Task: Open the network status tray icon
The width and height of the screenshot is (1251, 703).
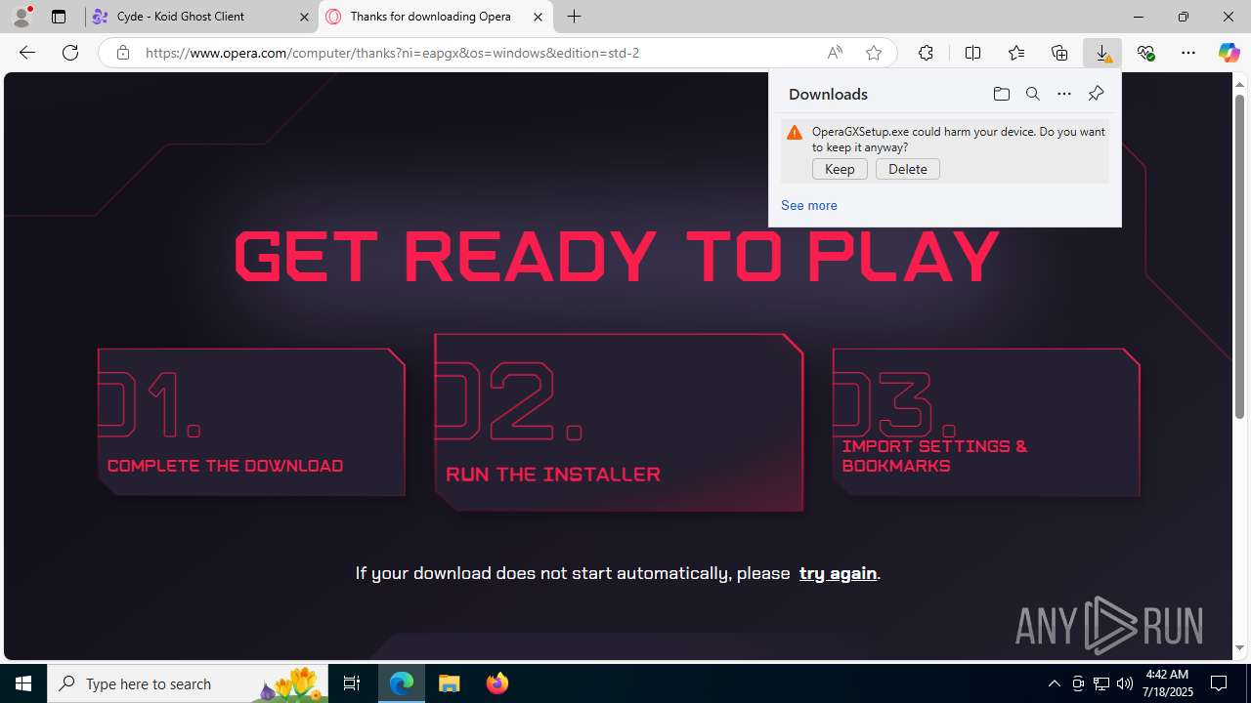Action: (1101, 683)
